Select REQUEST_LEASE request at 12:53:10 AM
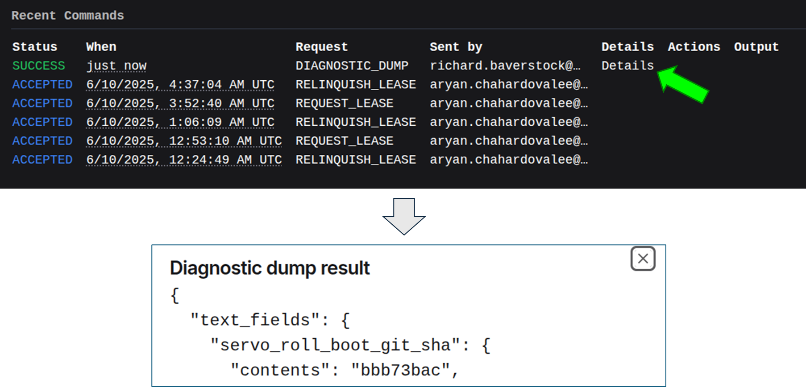806x387 pixels. [345, 140]
